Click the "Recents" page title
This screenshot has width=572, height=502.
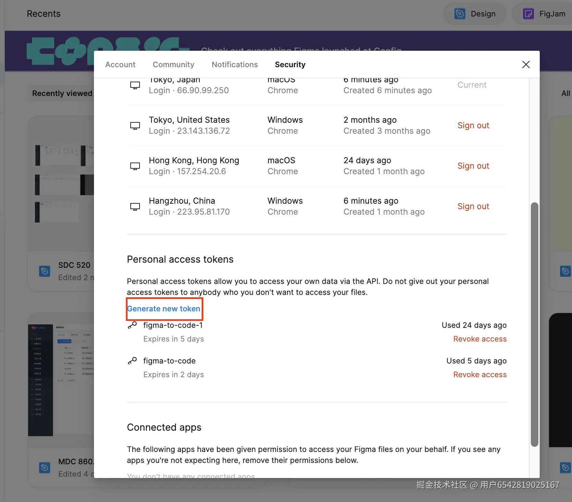click(x=44, y=14)
